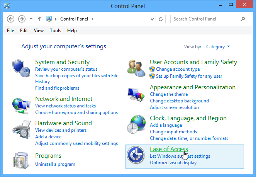The image size is (256, 177).
Task: Open the Tools menu
Action: pyautogui.click(x=55, y=31)
